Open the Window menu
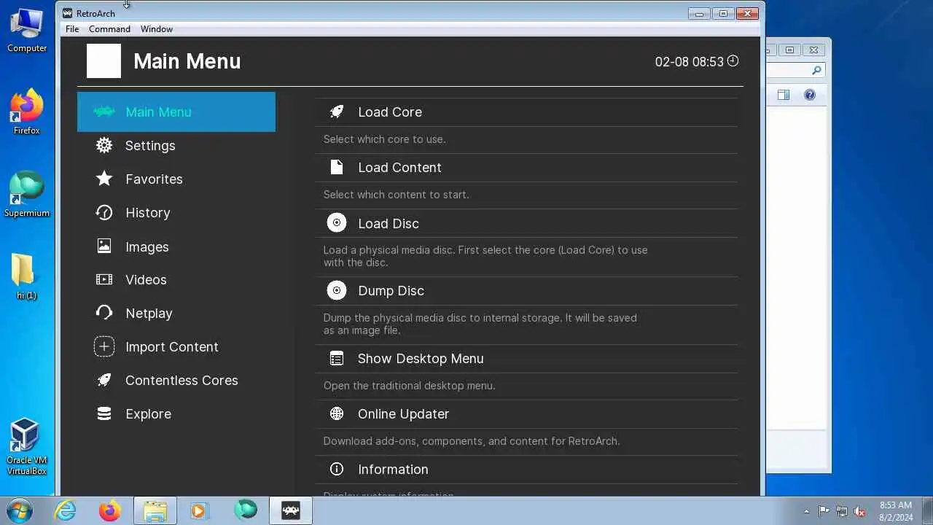 157,29
